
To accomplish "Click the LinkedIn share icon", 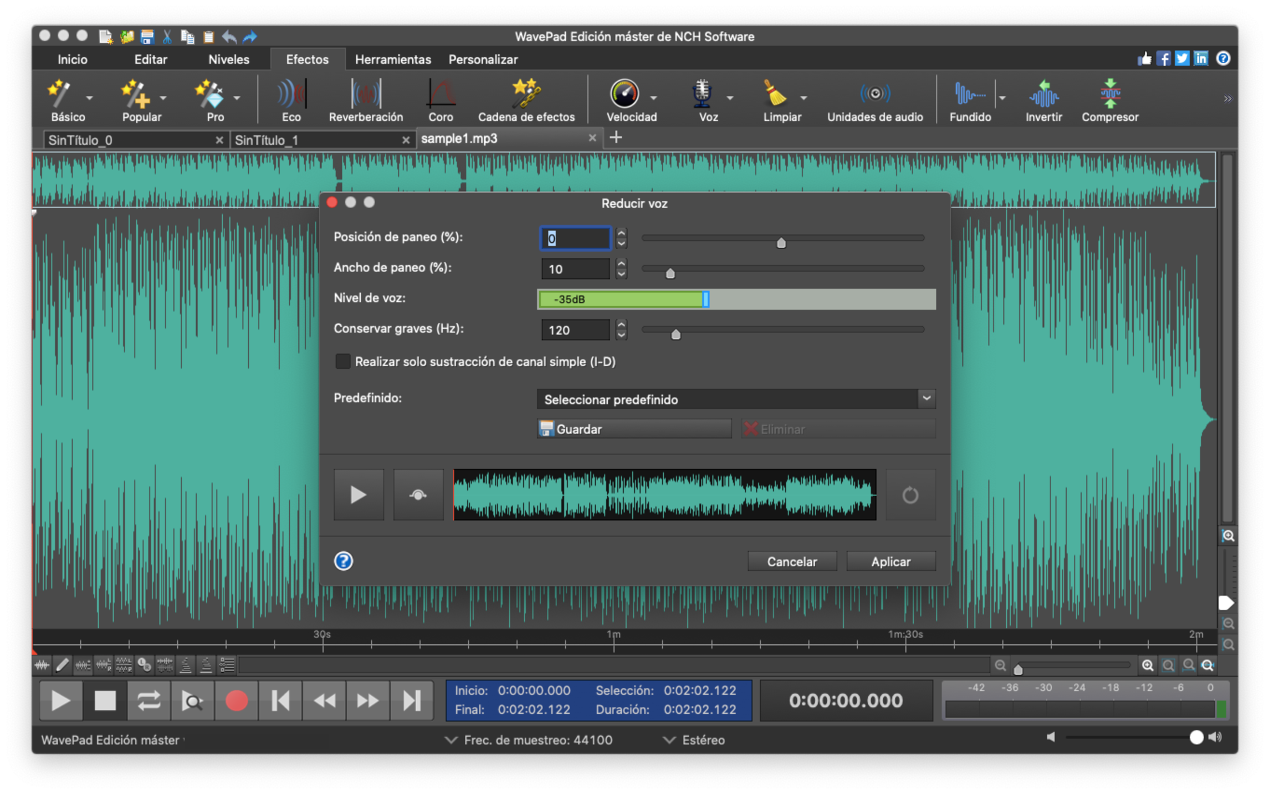I will click(x=1201, y=58).
